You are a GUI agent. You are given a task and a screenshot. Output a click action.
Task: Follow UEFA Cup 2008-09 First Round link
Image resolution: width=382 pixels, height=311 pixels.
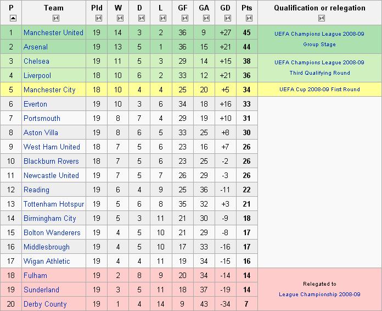pyautogui.click(x=319, y=89)
